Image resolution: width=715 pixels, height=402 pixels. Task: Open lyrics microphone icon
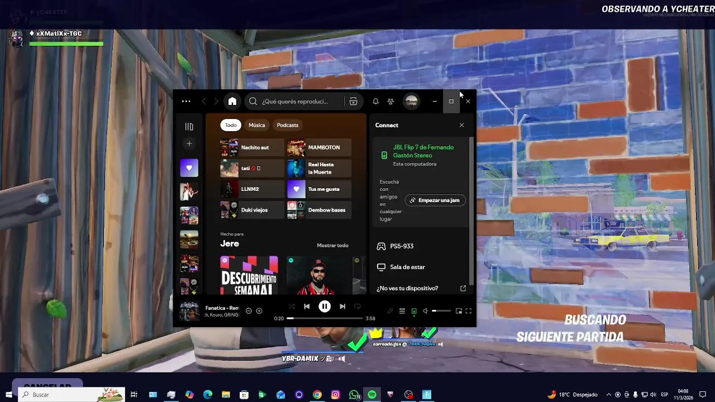[x=390, y=311]
